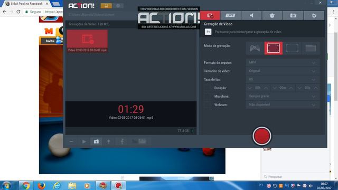This screenshot has width=338, height=190.
Task: Expand the Formato de arquivo dropdown
Action: point(283,62)
